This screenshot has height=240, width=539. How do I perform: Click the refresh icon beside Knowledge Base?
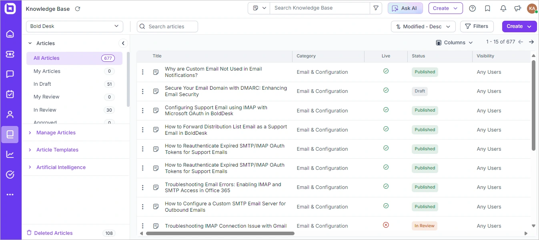tap(78, 9)
